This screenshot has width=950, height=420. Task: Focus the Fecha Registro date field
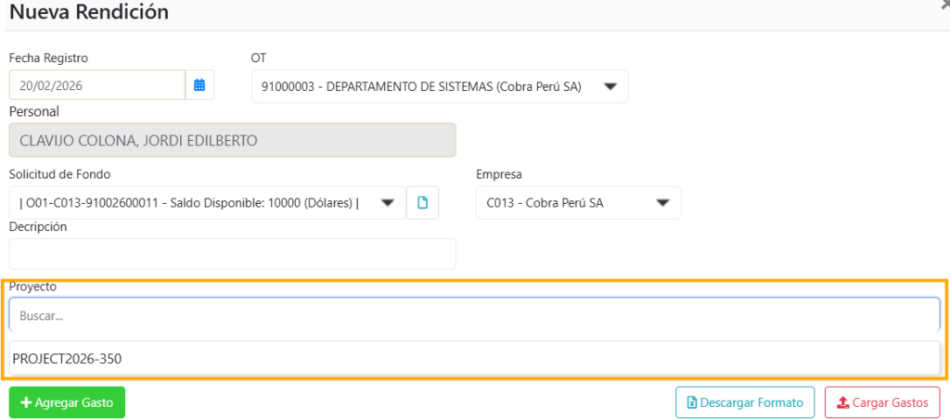coord(96,85)
